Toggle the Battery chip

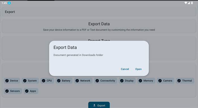click(x=64, y=81)
